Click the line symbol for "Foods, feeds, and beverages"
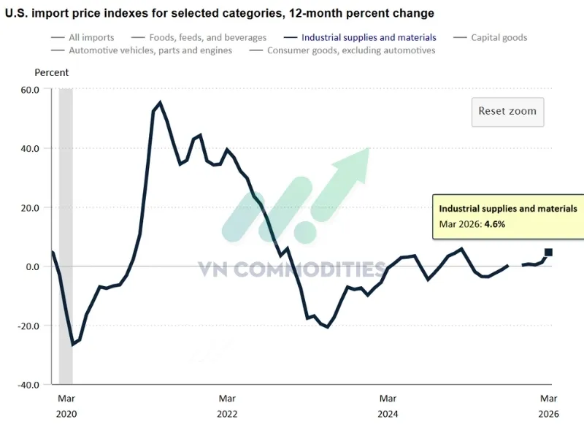The width and height of the screenshot is (584, 430). click(139, 37)
